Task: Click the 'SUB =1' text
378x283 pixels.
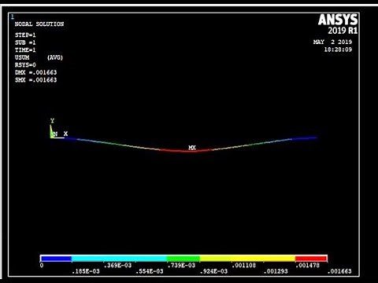Action: click(25, 42)
